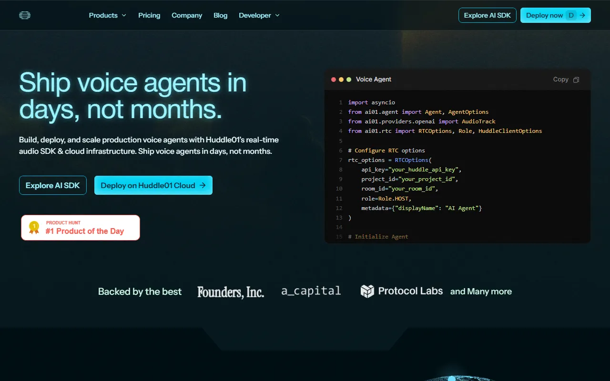The height and width of the screenshot is (381, 610).
Task: Click the 'and Many more' text
Action: click(x=481, y=291)
